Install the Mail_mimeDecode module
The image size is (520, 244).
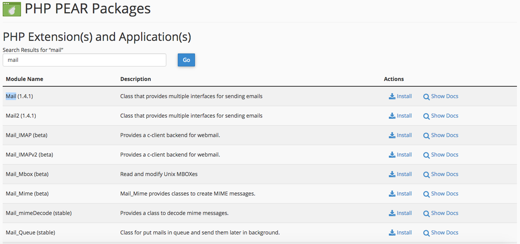(x=400, y=213)
